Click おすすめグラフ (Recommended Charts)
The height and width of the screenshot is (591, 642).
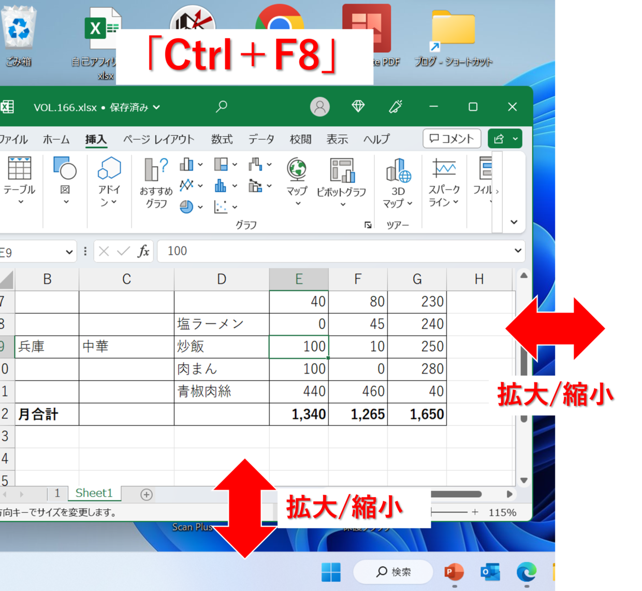(x=156, y=183)
